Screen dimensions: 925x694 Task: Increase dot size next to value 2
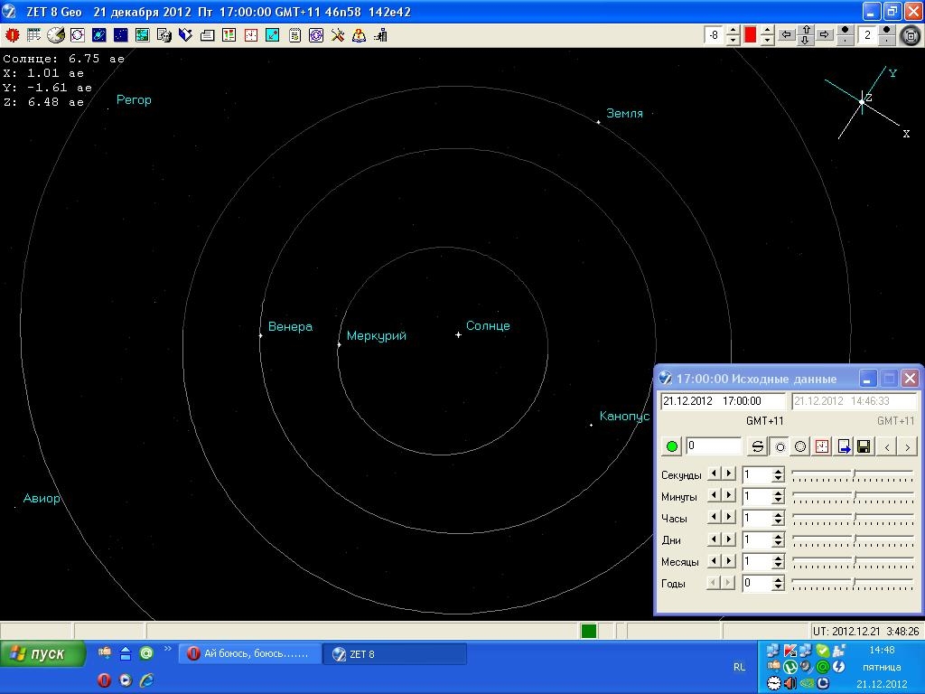[887, 31]
